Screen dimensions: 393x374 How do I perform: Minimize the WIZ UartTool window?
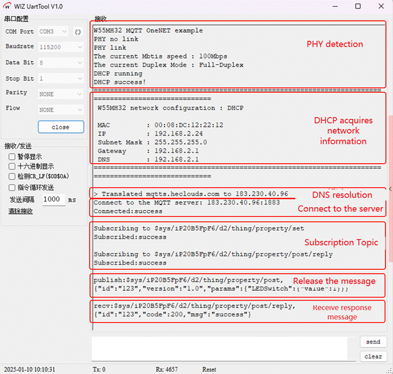coord(335,6)
